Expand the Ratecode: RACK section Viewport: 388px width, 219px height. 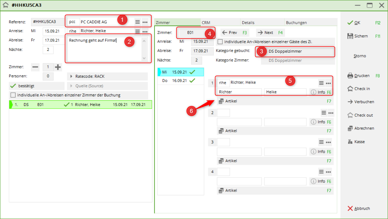(107, 76)
